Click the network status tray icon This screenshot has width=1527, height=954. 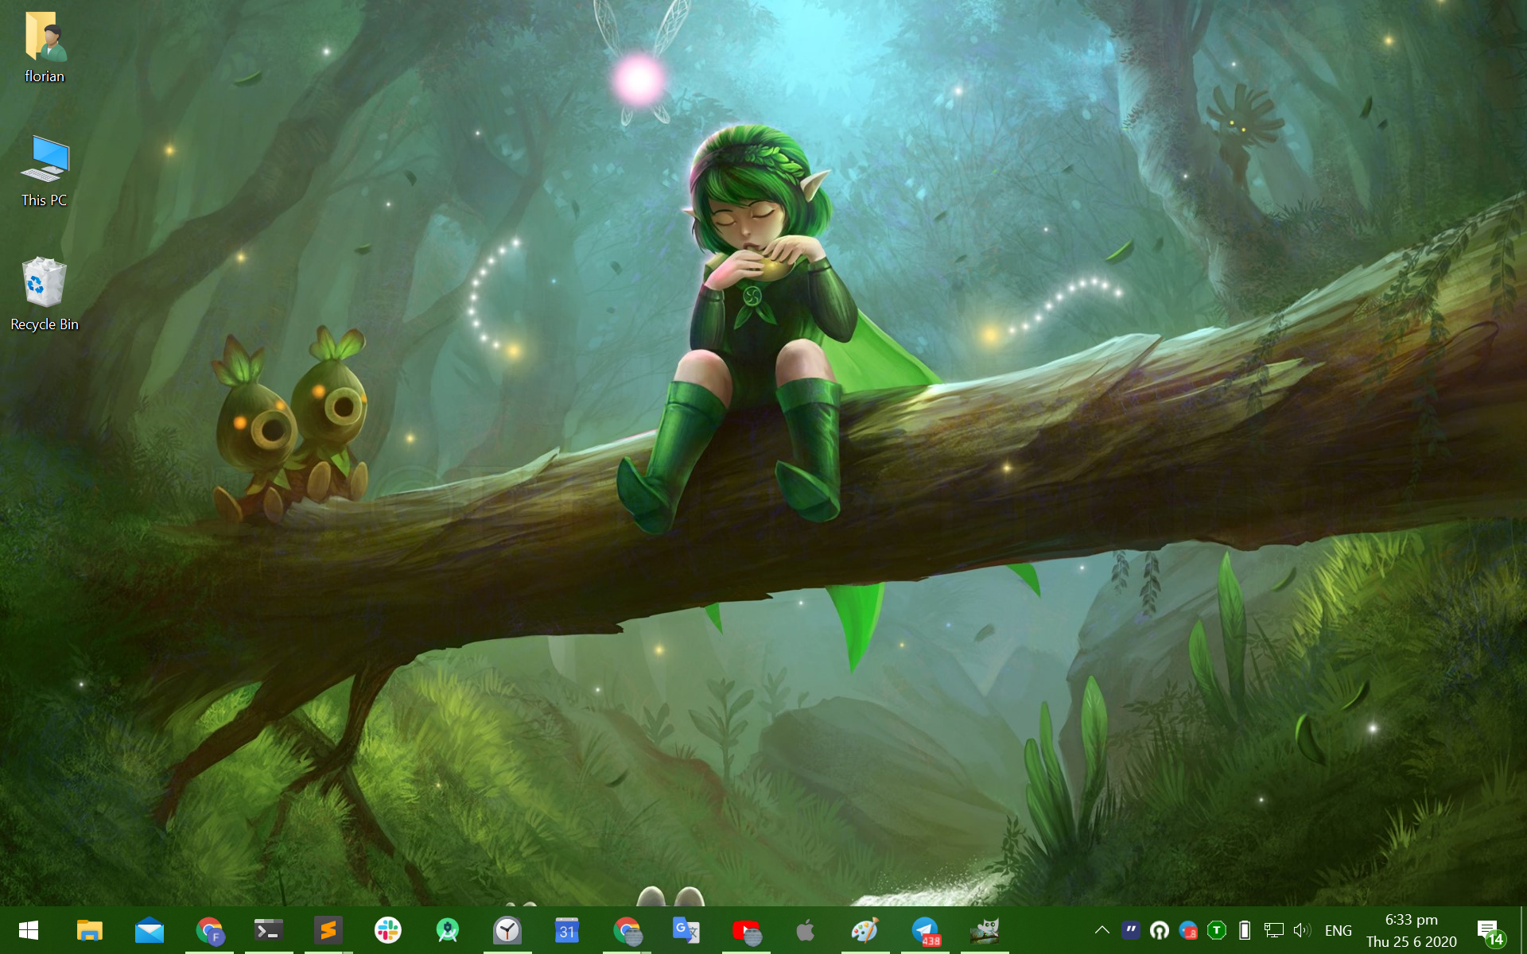click(1273, 930)
